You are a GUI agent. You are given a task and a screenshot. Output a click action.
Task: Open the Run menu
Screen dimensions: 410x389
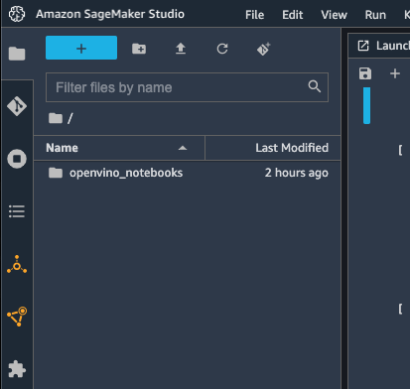click(375, 15)
